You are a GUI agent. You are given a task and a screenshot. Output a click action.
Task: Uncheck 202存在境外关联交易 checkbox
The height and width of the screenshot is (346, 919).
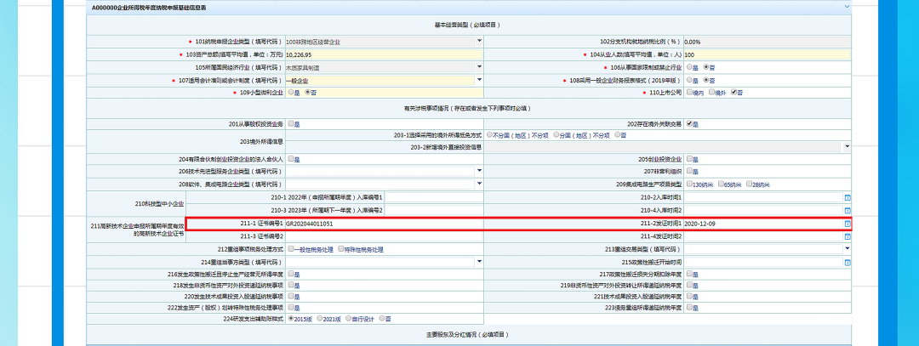689,124
